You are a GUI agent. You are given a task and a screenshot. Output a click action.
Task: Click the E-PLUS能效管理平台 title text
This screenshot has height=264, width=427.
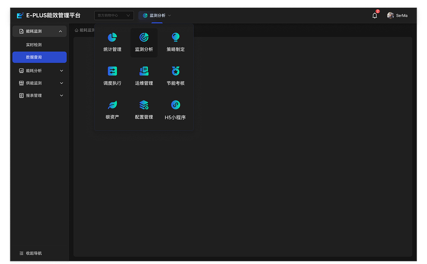(53, 15)
